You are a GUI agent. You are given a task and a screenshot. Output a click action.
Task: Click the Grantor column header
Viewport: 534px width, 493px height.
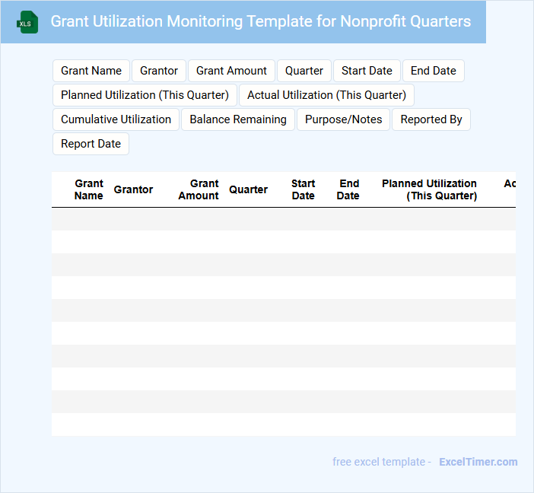tap(133, 189)
